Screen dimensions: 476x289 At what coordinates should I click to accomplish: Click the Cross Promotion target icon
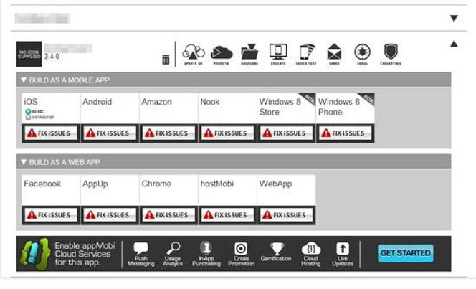(x=241, y=255)
